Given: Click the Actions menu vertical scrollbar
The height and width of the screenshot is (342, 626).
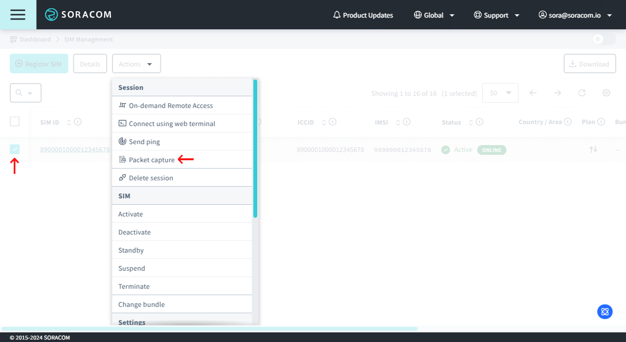Looking at the screenshot, I should pos(255,149).
